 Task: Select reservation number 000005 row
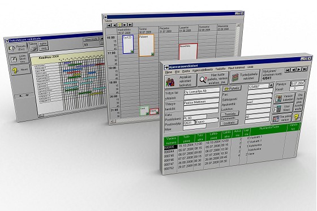tap(170, 147)
